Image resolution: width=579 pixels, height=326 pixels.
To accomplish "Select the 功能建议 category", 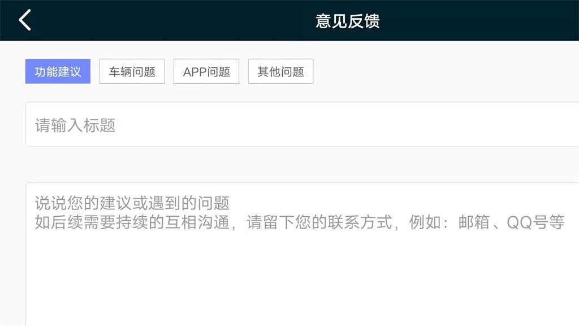I will (58, 71).
